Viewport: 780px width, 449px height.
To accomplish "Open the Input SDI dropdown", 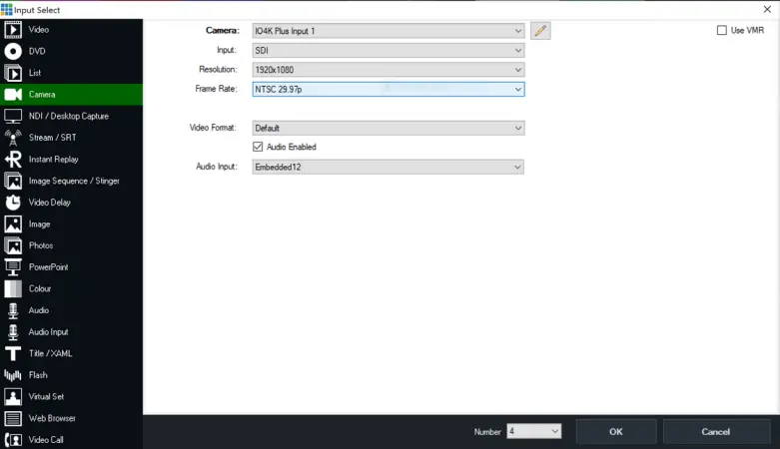I will [389, 50].
